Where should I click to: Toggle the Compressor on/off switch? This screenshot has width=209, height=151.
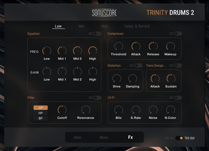point(178,34)
